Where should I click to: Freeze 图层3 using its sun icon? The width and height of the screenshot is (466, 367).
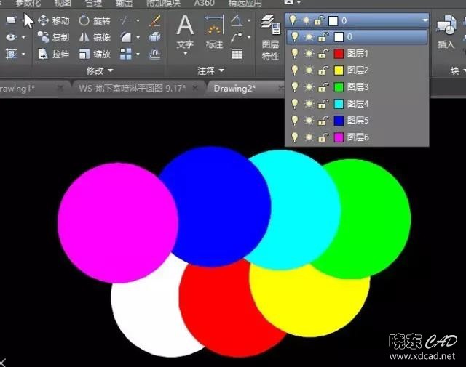(x=309, y=86)
